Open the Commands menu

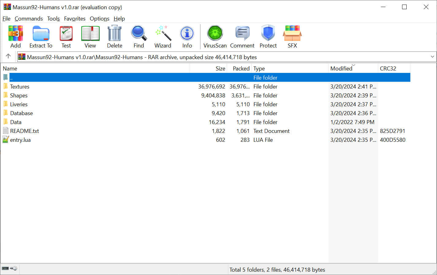click(29, 19)
